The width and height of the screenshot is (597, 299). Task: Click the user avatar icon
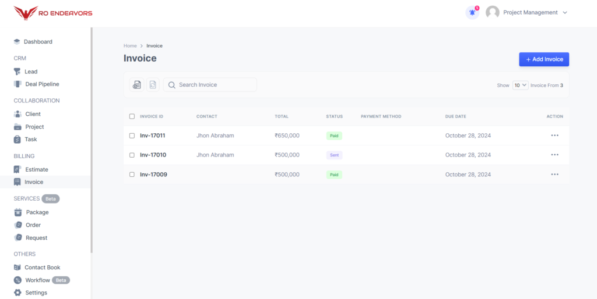[493, 13]
